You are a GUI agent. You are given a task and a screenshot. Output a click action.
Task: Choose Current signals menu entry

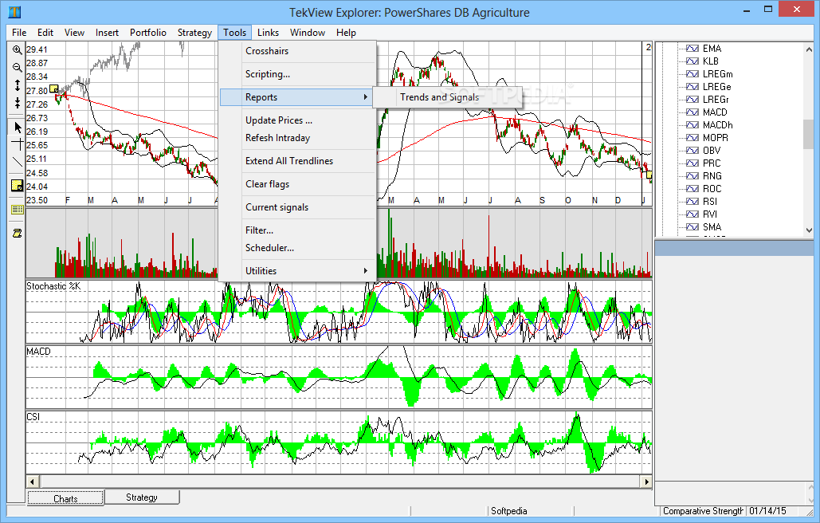click(297, 207)
